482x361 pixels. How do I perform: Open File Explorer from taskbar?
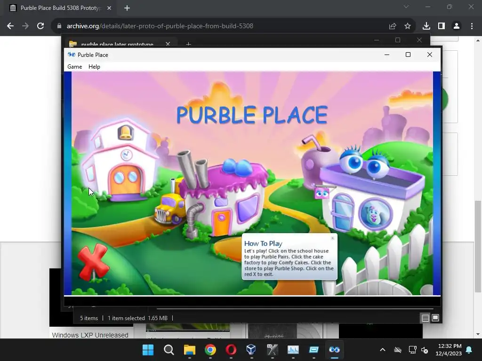(190, 350)
